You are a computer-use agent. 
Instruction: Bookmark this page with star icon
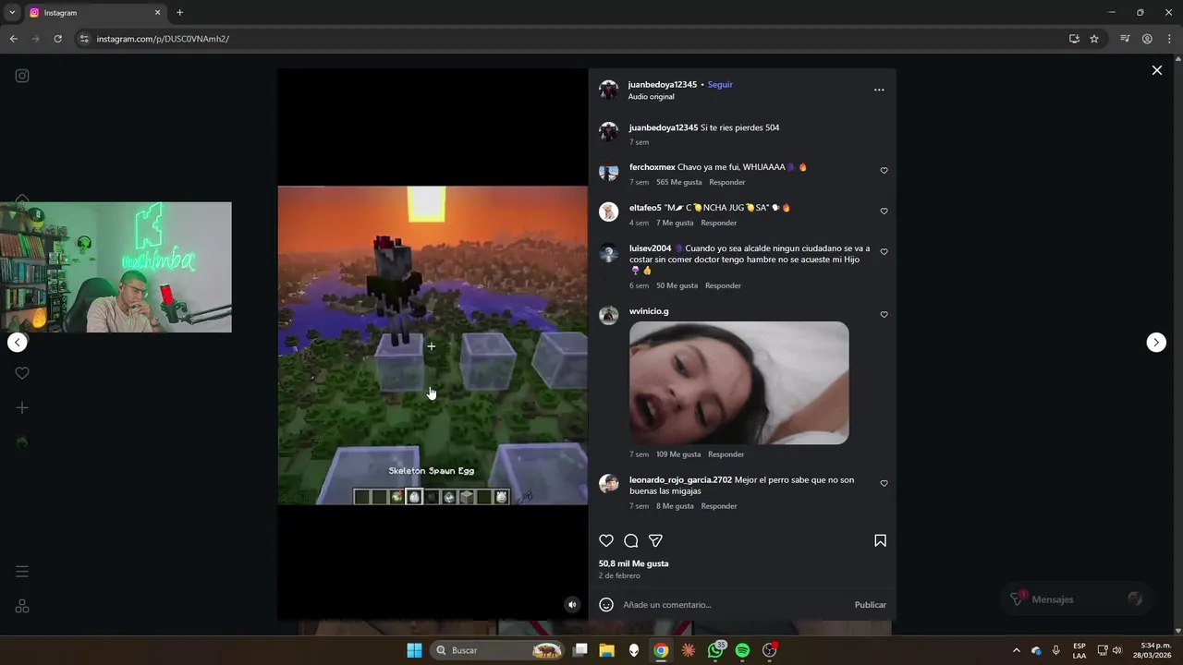(x=1094, y=39)
